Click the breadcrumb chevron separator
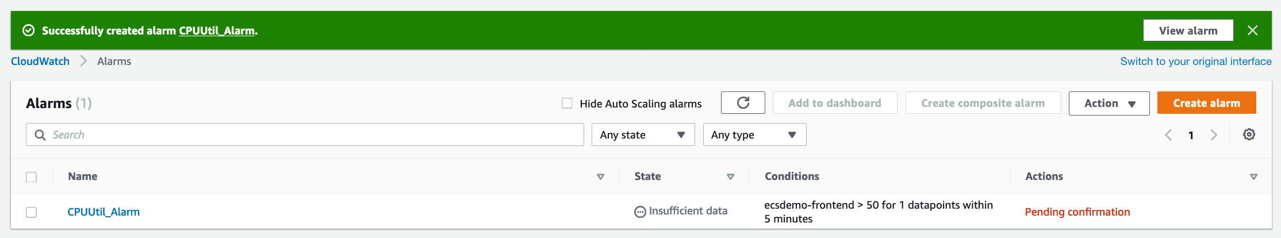1281x238 pixels. pyautogui.click(x=83, y=61)
